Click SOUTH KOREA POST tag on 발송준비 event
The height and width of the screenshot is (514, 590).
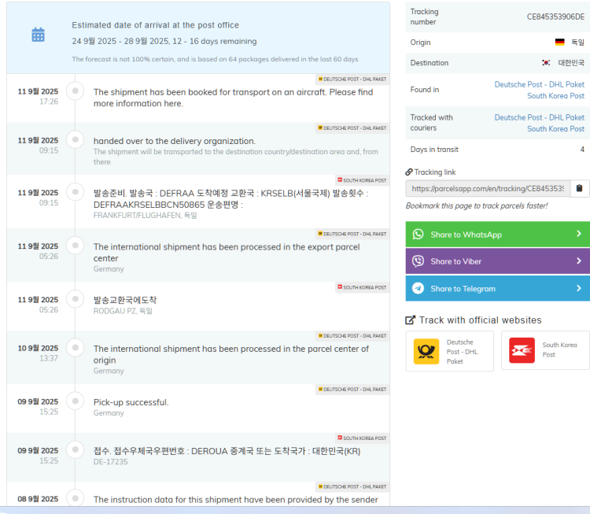(362, 180)
